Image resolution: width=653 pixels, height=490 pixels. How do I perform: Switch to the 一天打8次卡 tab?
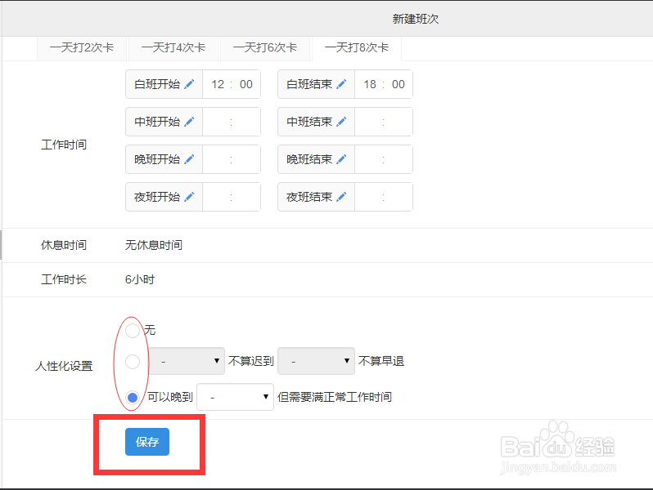357,48
